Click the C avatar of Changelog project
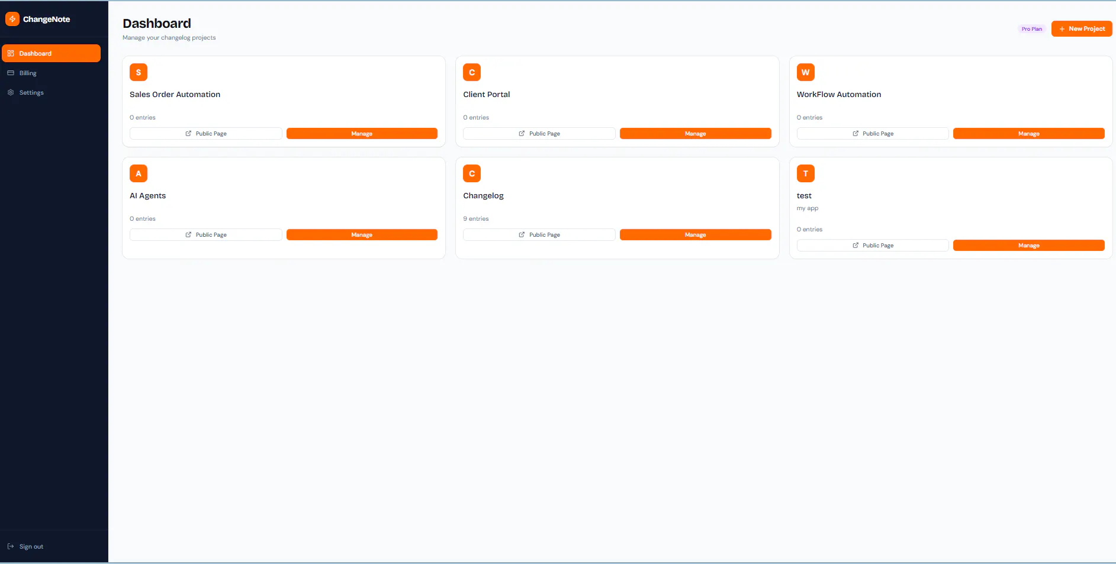This screenshot has height=564, width=1116. pos(472,173)
